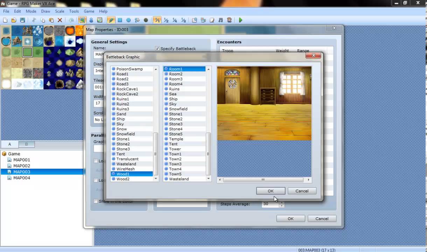Viewport: 427px width, 252px height.
Task: Click Cancel in Map Properties dialog
Action: pos(322,218)
